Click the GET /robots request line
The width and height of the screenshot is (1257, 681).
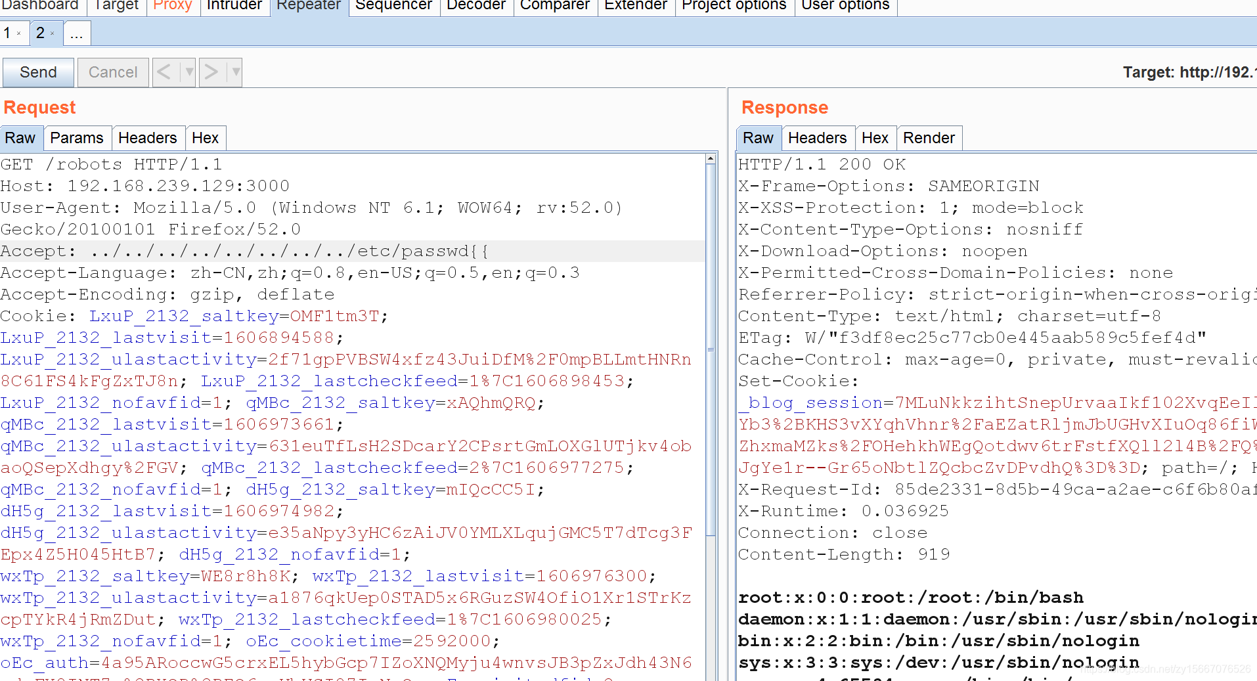[x=112, y=164]
